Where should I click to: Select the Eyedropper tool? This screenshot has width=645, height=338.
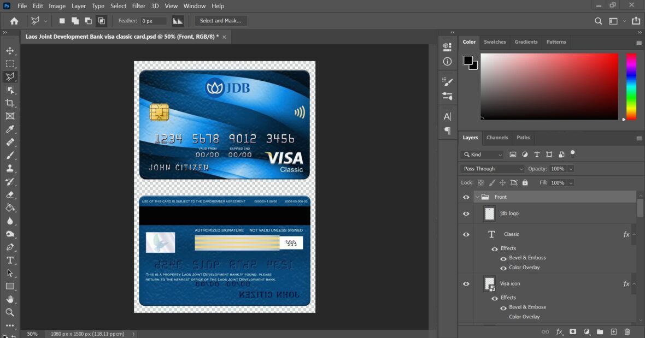(10, 129)
